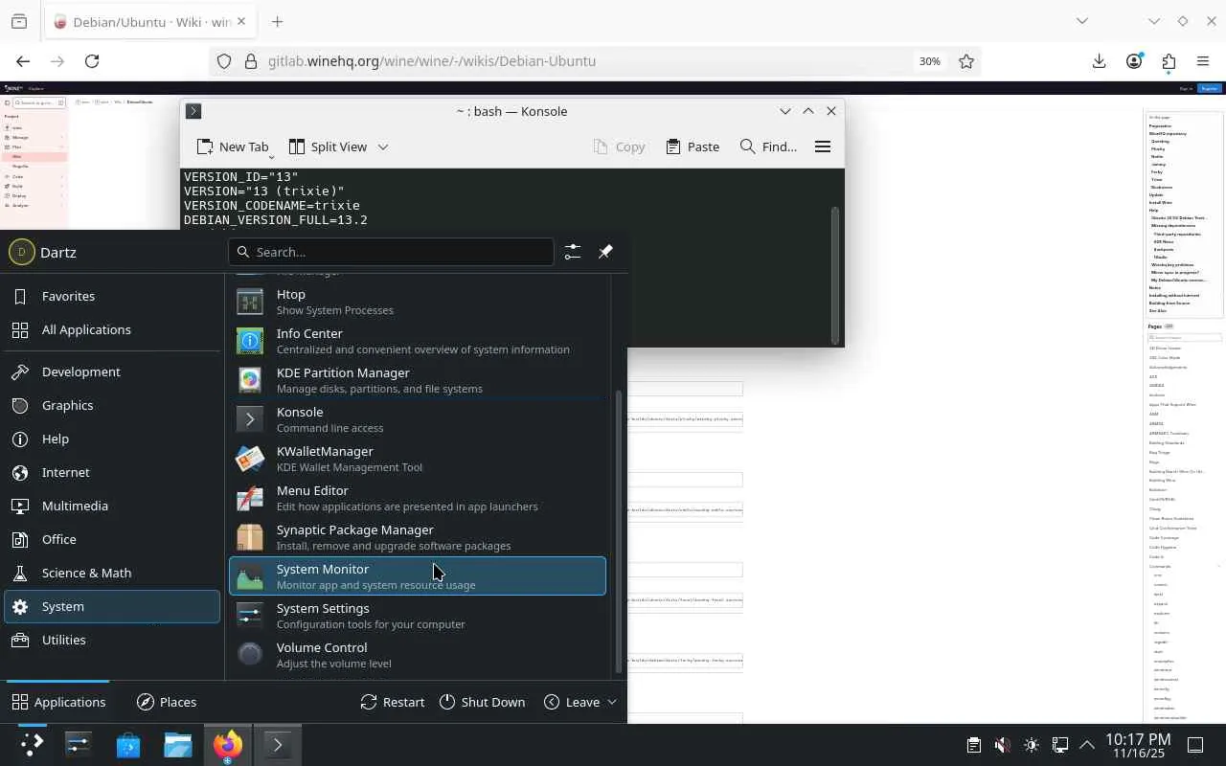The height and width of the screenshot is (766, 1226).
Task: Open the Firefox View button
Action: pos(19,21)
